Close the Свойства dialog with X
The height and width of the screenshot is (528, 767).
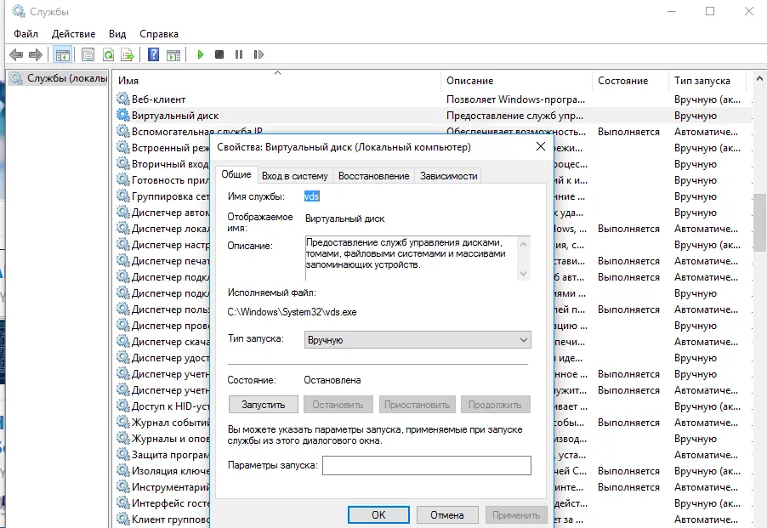[541, 146]
